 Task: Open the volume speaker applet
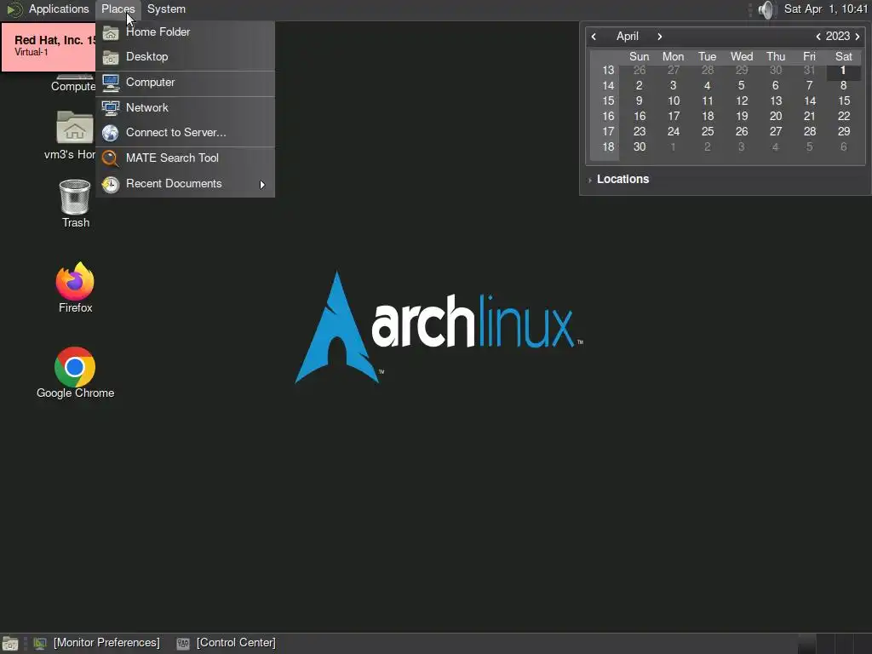766,9
